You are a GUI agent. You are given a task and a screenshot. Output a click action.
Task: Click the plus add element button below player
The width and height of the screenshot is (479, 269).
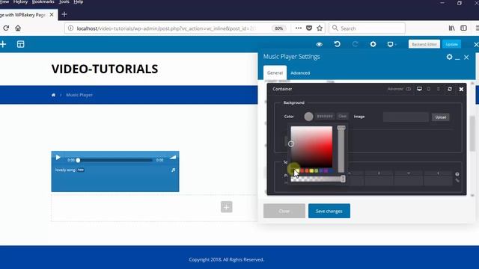click(226, 207)
